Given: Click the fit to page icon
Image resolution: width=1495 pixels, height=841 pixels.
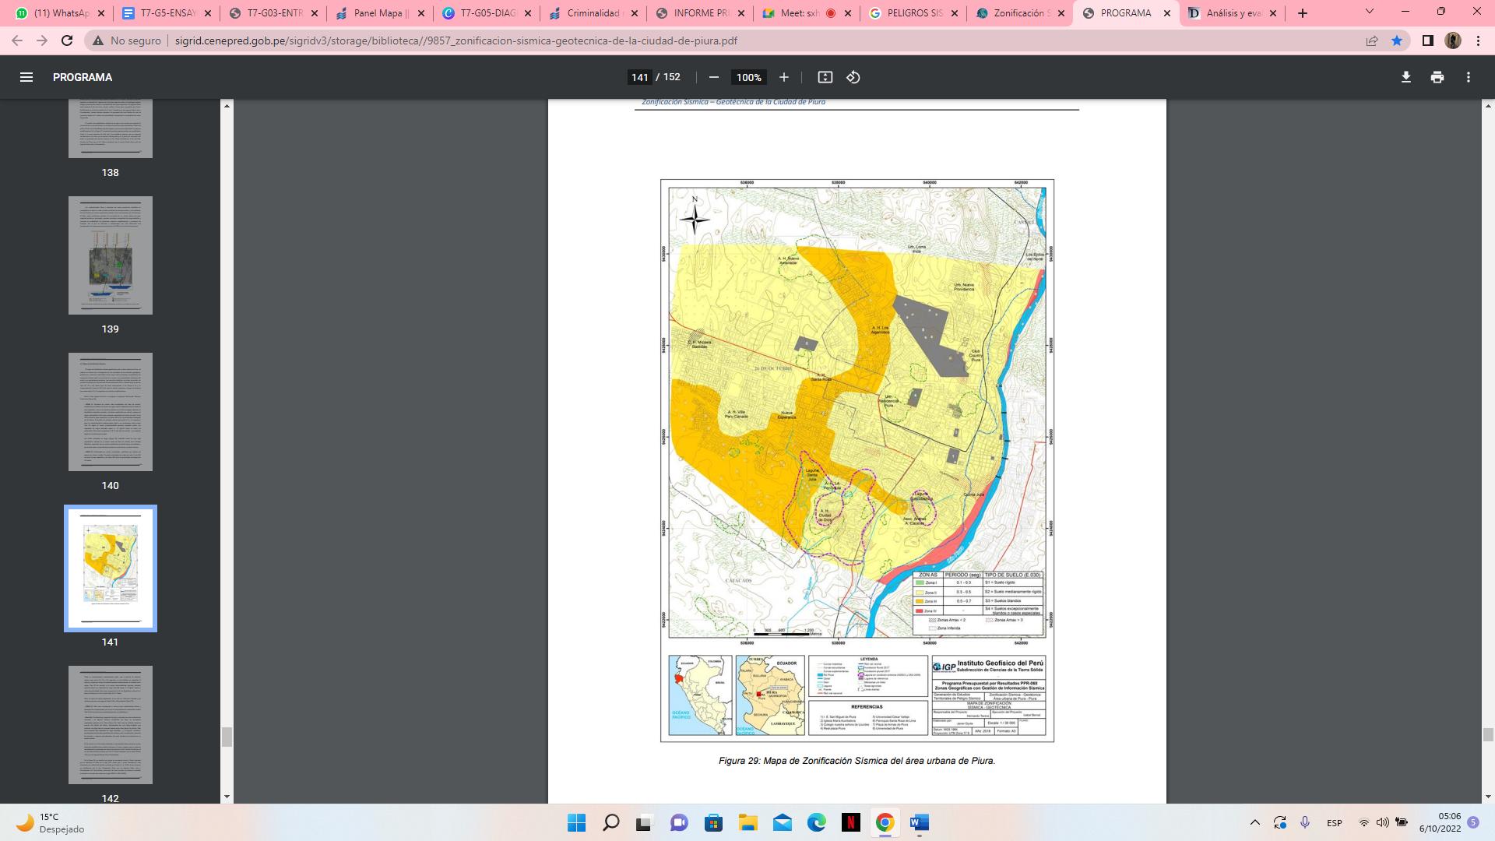Looking at the screenshot, I should pos(825,77).
